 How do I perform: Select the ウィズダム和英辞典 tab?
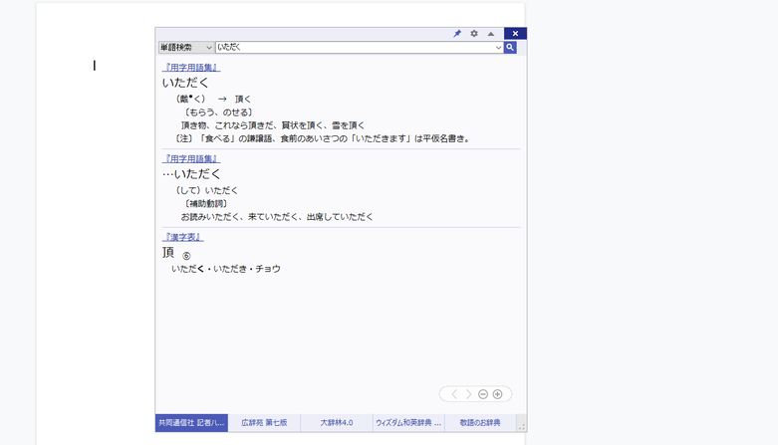pos(408,423)
